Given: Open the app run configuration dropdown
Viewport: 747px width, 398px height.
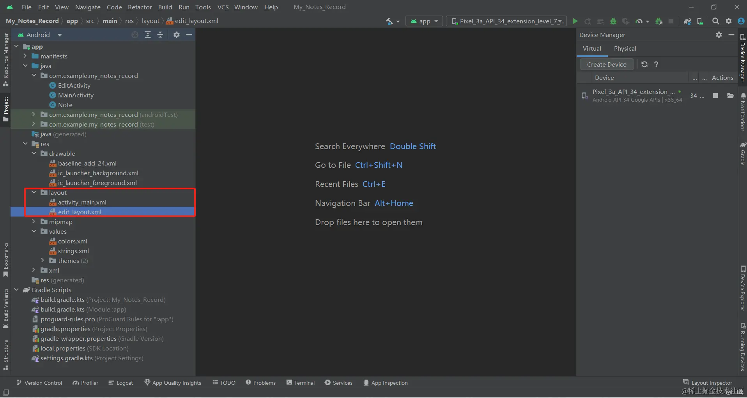Looking at the screenshot, I should click(424, 21).
